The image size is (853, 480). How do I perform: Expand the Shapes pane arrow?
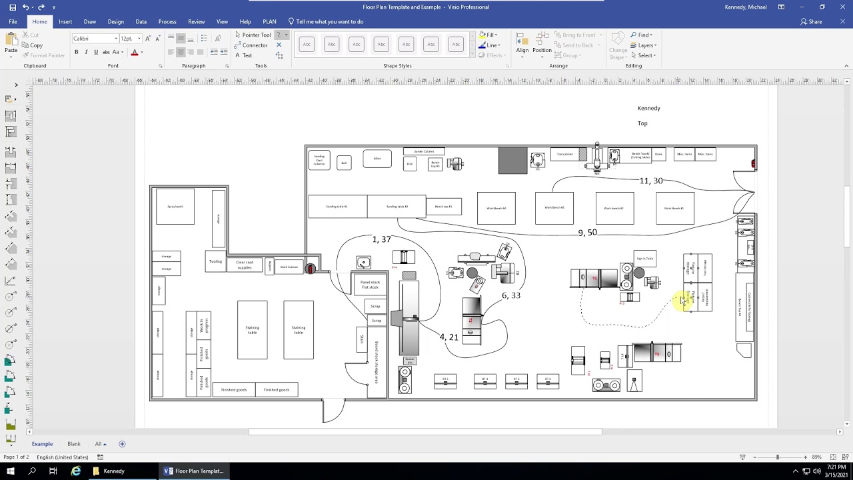tap(16, 85)
